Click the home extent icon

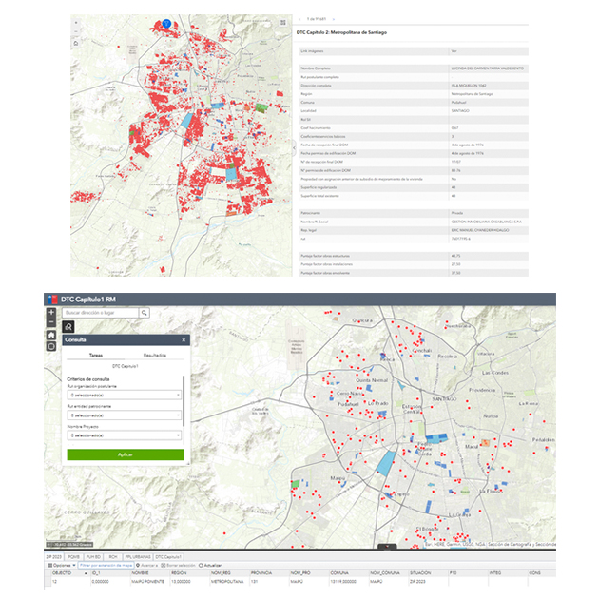point(51,335)
